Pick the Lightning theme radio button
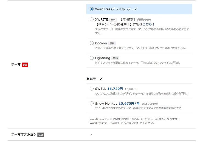Screen dimensions: 214x142 (x=91, y=58)
